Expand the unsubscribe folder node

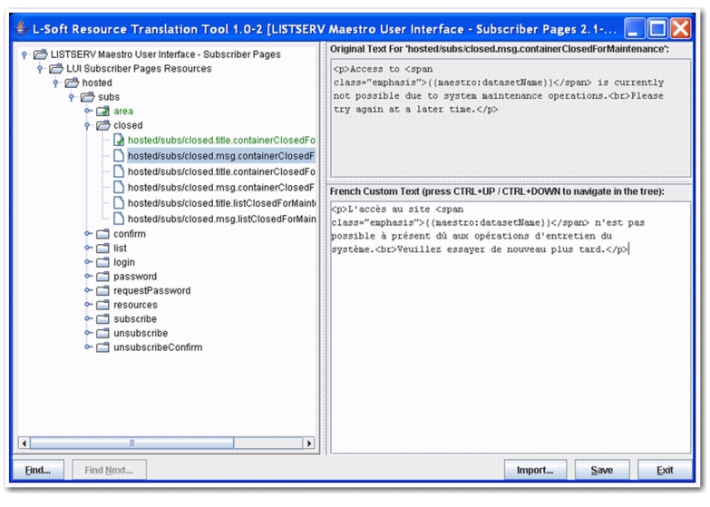(88, 333)
